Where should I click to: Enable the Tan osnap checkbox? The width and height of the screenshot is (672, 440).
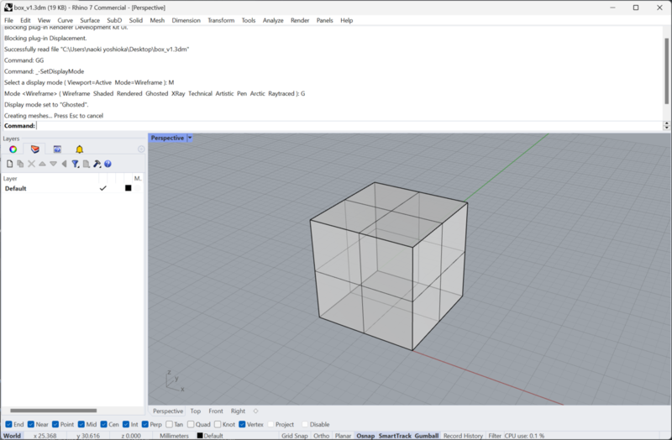click(170, 424)
